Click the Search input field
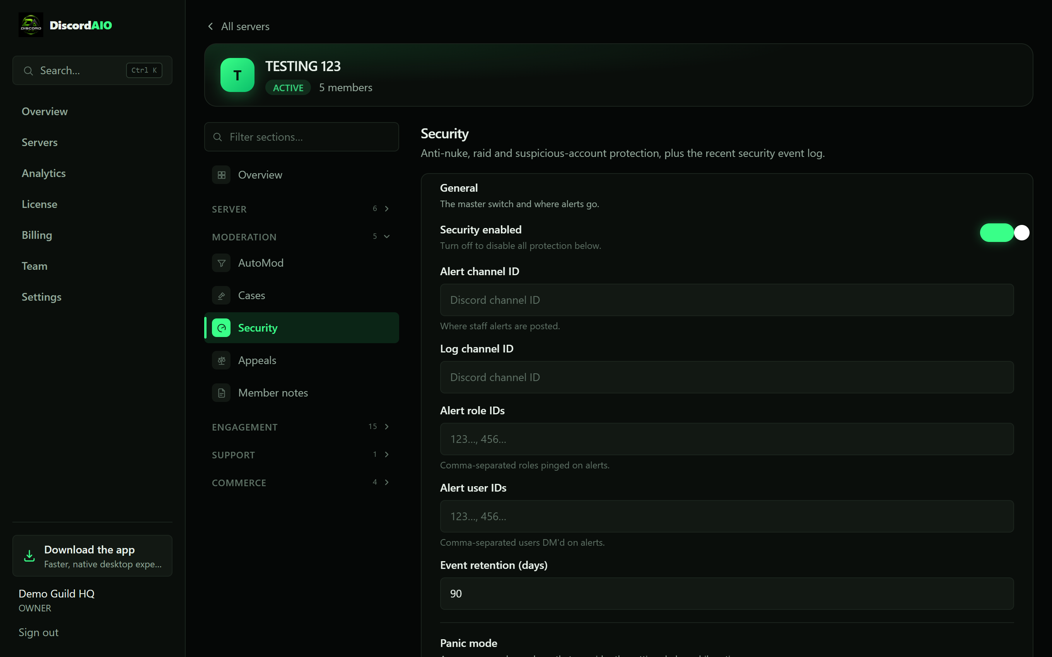Viewport: 1052px width, 657px height. point(92,70)
